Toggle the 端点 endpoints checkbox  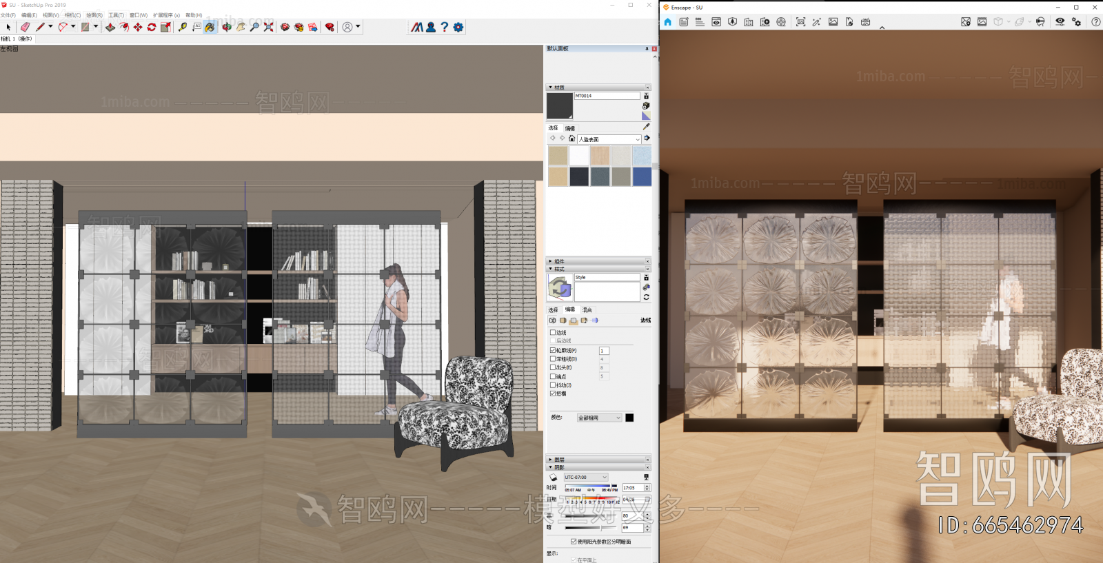coord(553,376)
